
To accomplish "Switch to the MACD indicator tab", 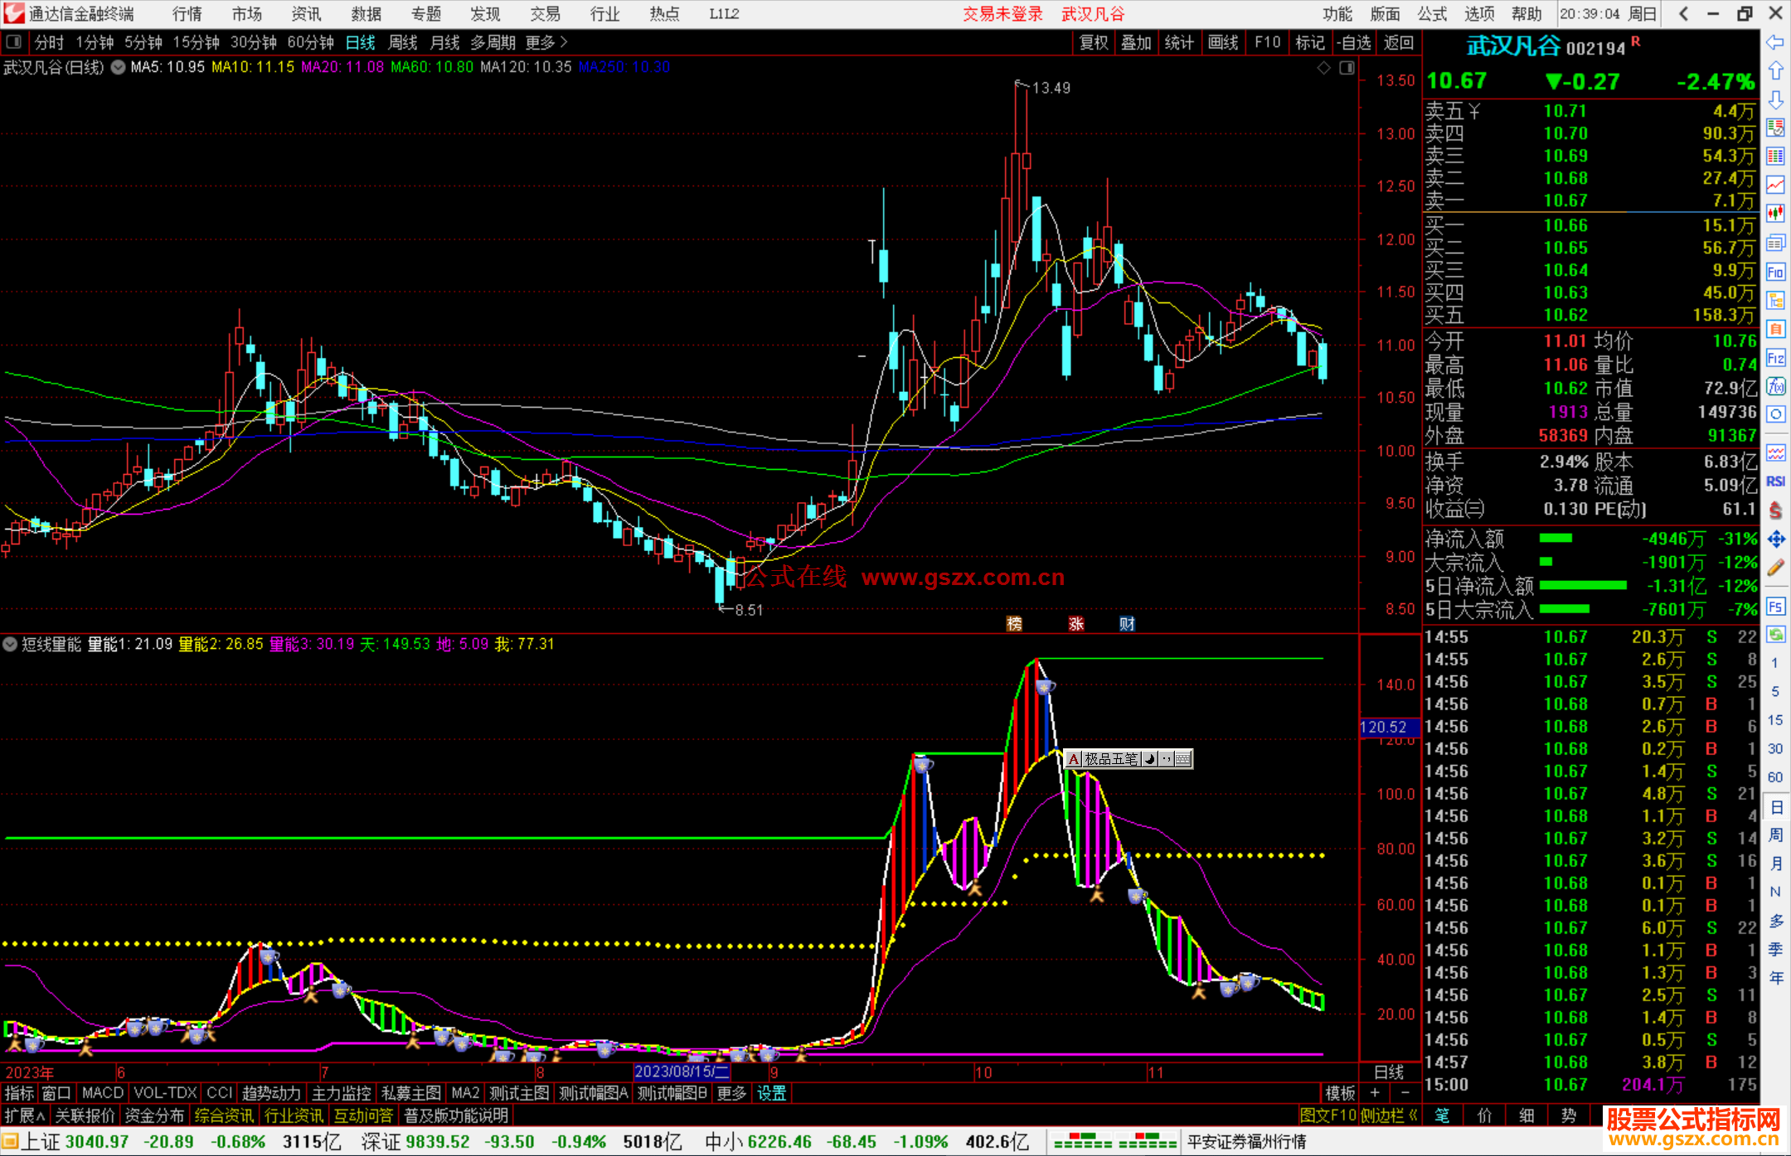I will coord(102,1093).
